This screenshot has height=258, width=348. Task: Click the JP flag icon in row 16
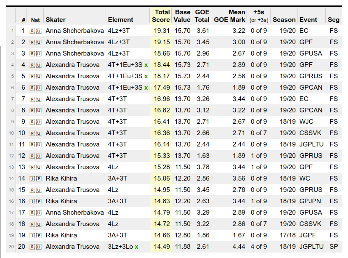(35, 201)
